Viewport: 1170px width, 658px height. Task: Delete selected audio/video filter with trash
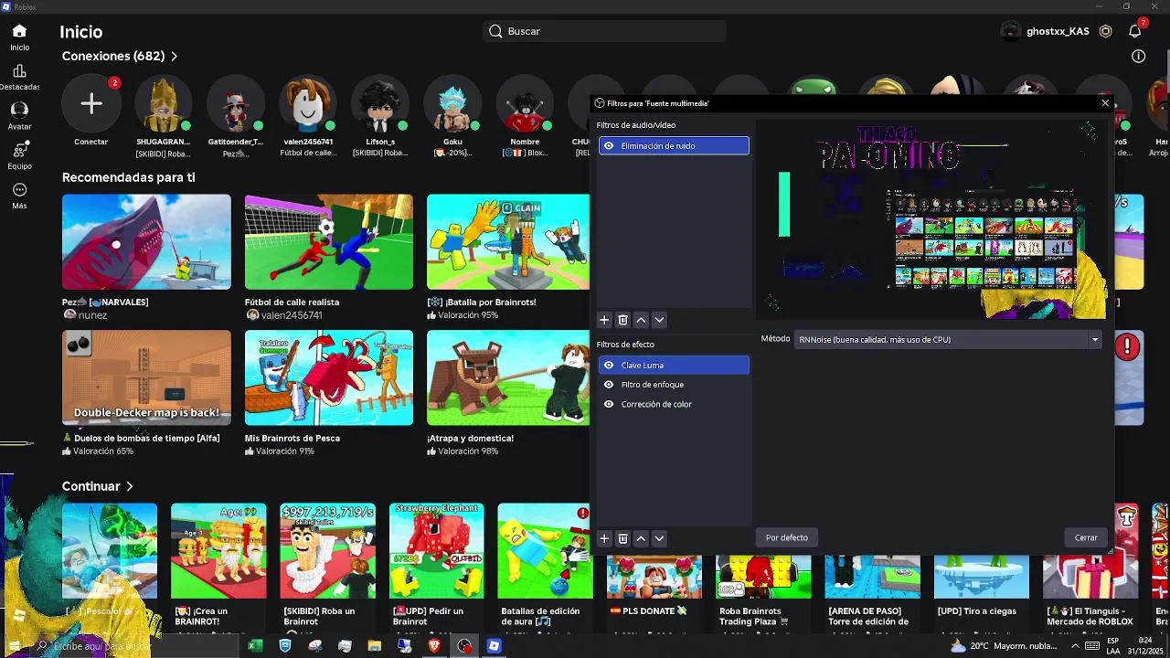(622, 320)
